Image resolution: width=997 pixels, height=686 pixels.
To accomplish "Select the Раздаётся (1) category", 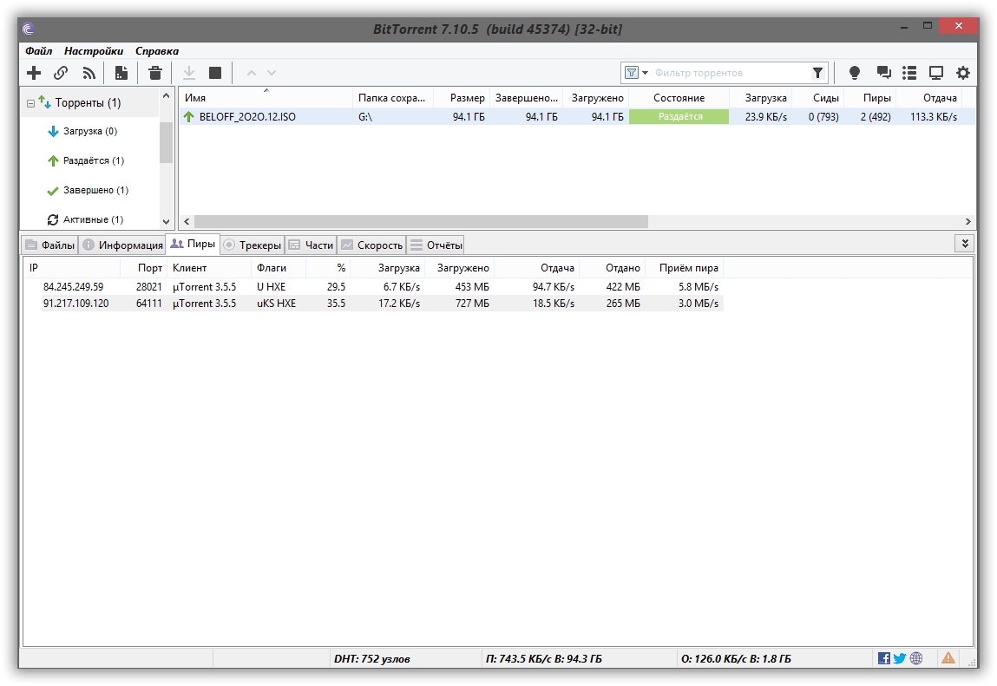I will 93,160.
